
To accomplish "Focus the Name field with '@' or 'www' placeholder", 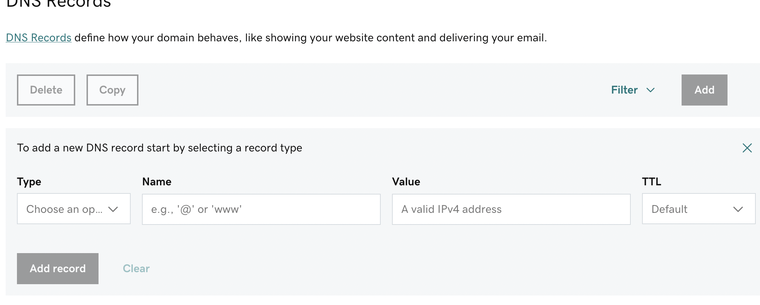I will pos(261,209).
